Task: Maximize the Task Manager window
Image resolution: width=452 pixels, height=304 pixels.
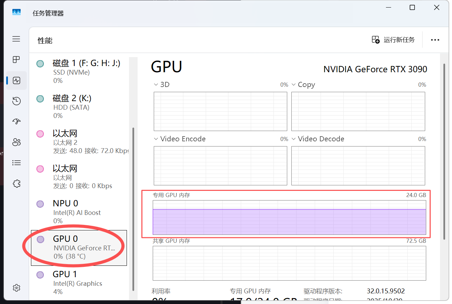Action: 412,8
